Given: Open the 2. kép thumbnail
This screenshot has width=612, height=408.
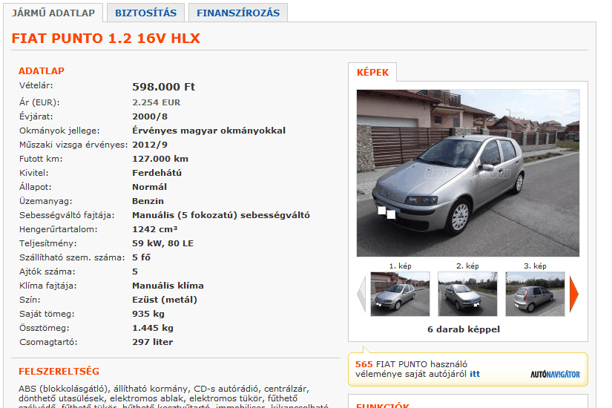Looking at the screenshot, I should click(x=467, y=294).
